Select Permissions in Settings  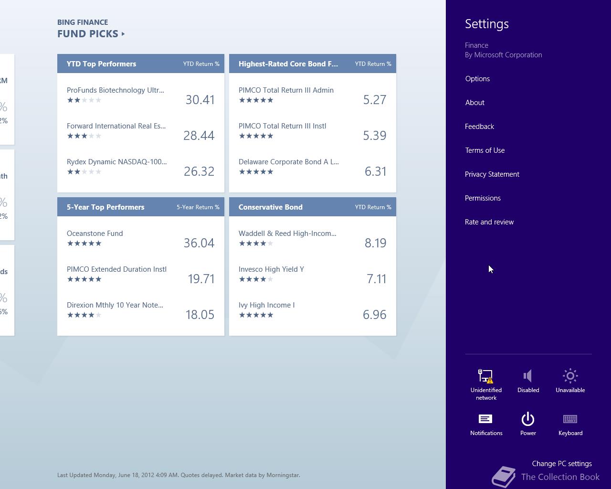483,198
